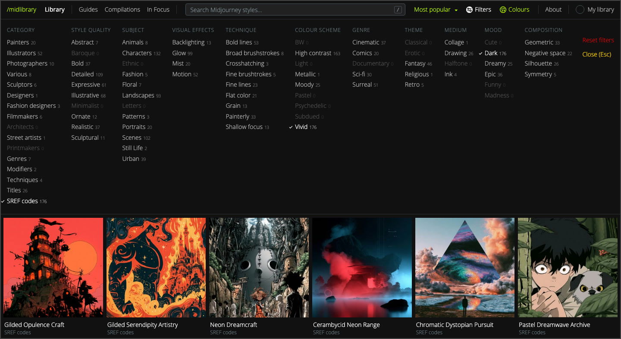Open the Compilations menu item
This screenshot has height=339, width=621.
122,9
